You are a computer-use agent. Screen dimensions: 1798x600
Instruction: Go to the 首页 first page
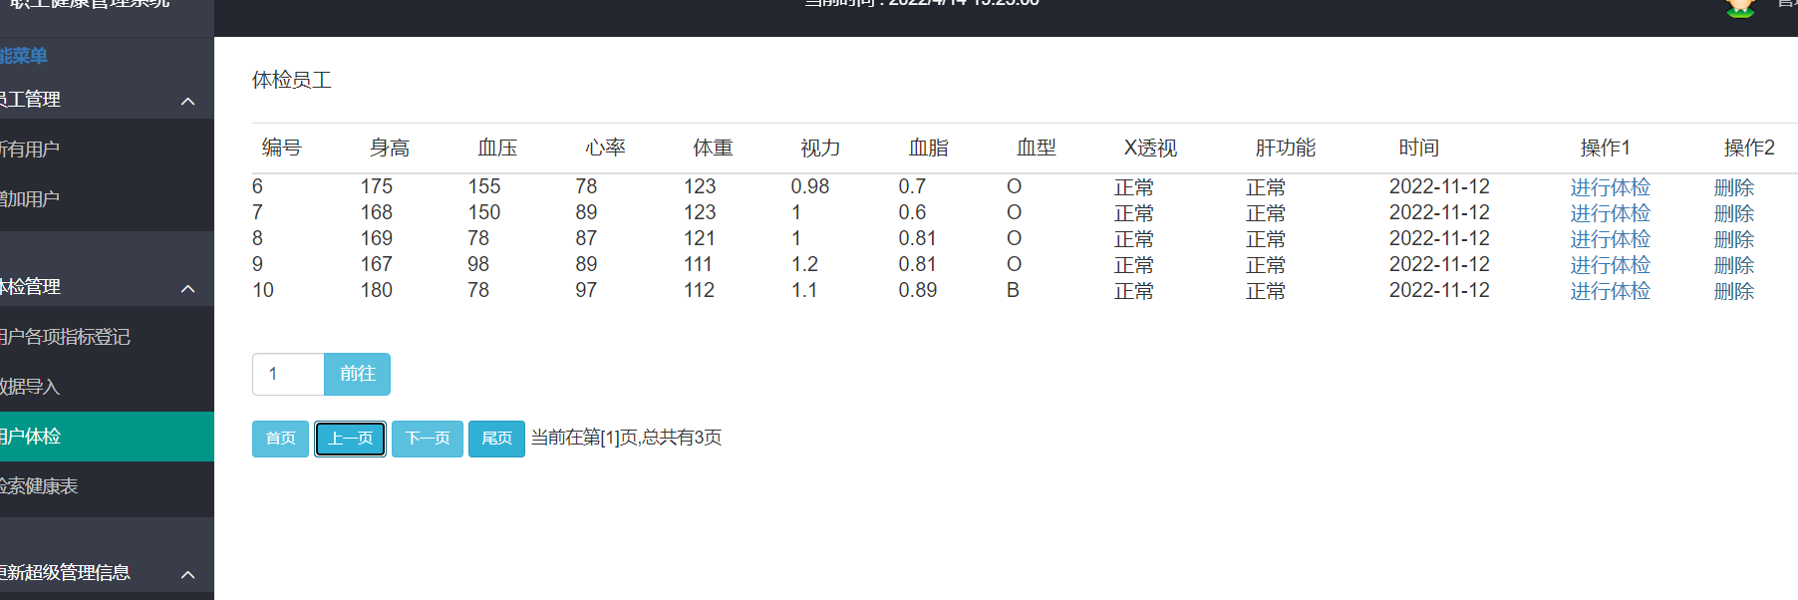(x=280, y=439)
